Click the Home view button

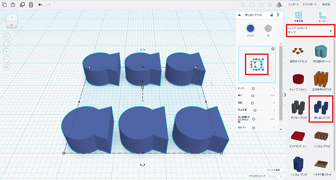[x=7, y=36]
